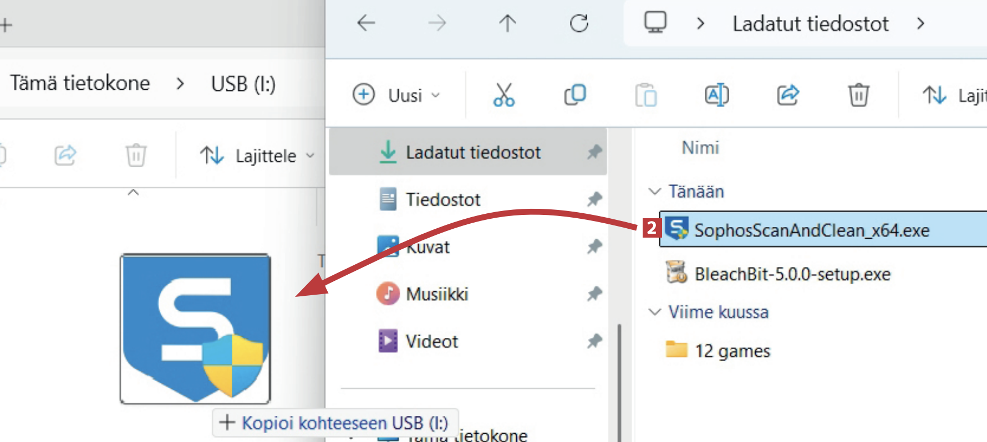Expand chevron before Ladatut tiedostot in address bar
The width and height of the screenshot is (987, 442).
[700, 24]
